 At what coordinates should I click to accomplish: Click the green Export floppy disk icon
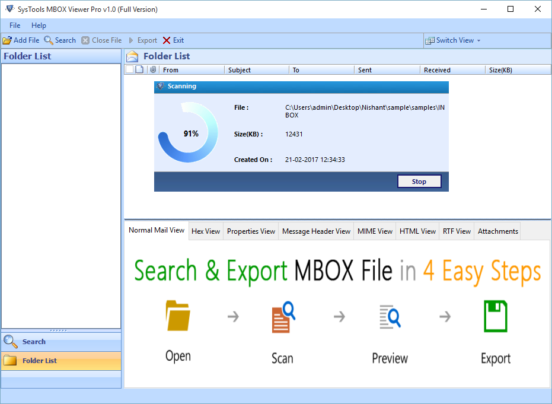tap(495, 316)
